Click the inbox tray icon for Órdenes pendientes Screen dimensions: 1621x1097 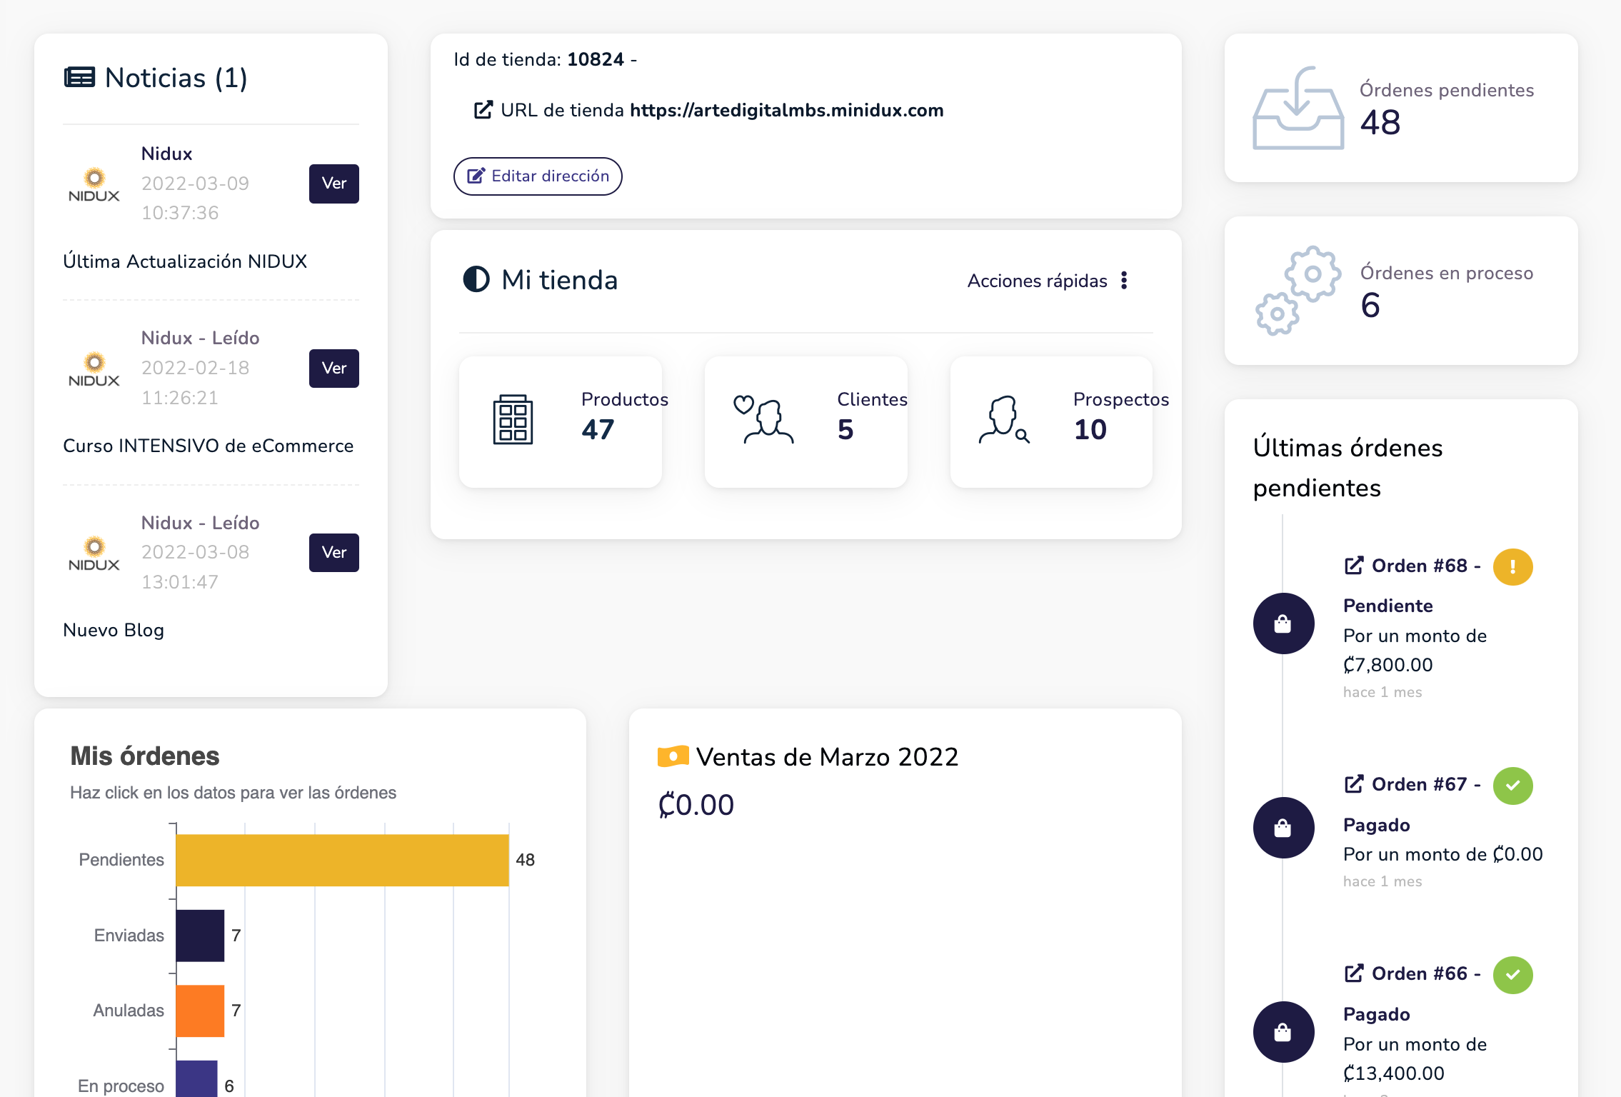1298,109
